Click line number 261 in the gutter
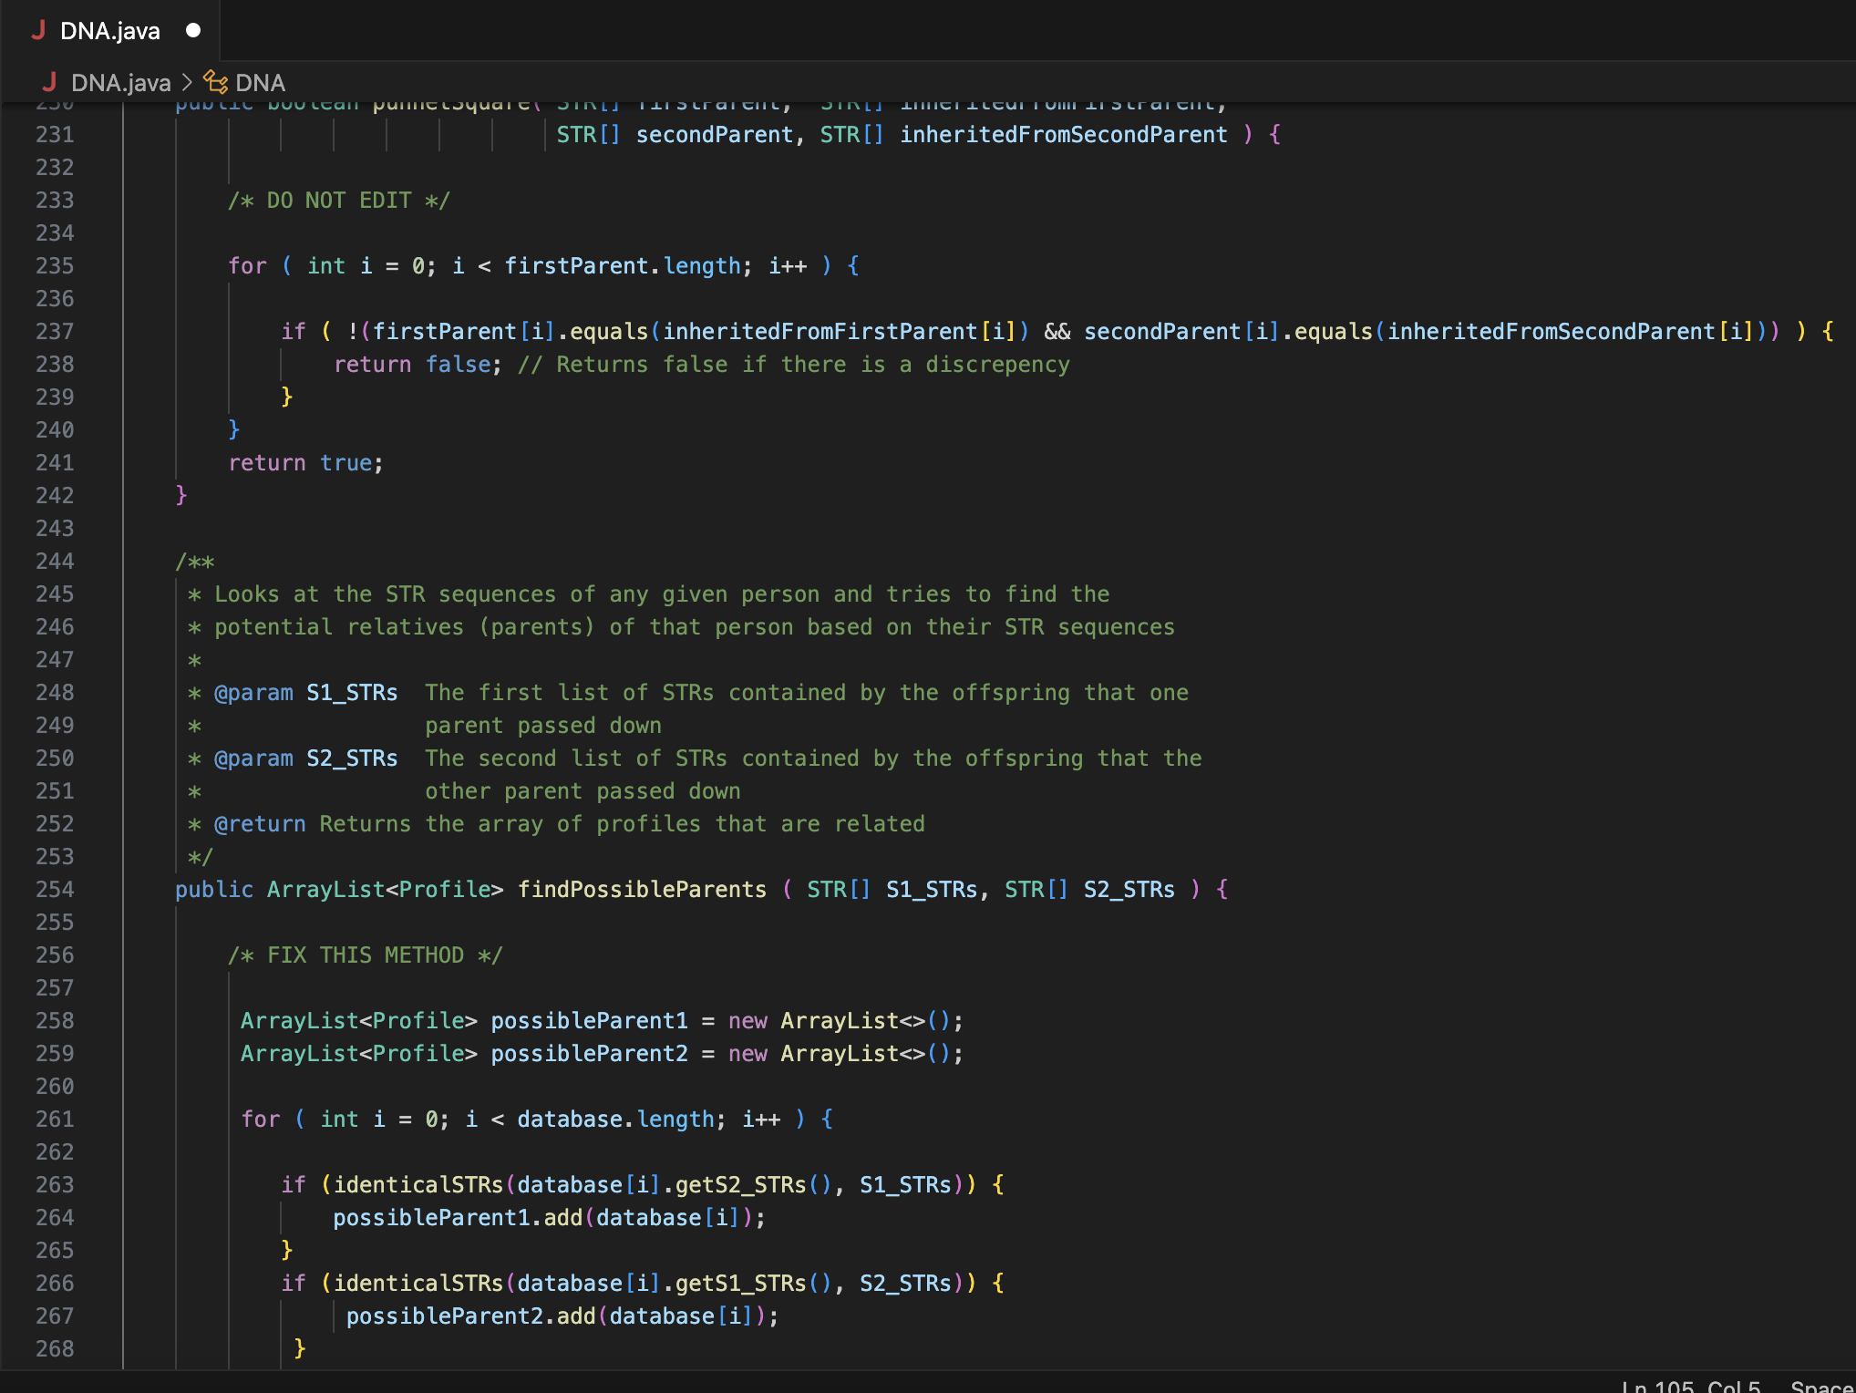Screen dimensions: 1856x1393 (55, 1119)
